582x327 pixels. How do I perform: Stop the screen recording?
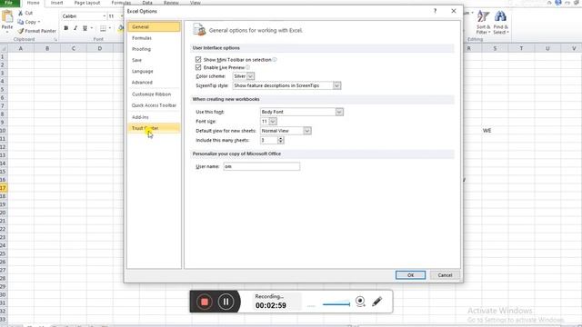click(204, 302)
